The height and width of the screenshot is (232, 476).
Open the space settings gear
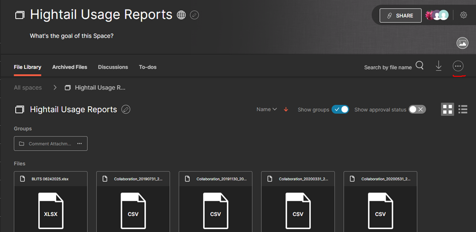coord(463,15)
